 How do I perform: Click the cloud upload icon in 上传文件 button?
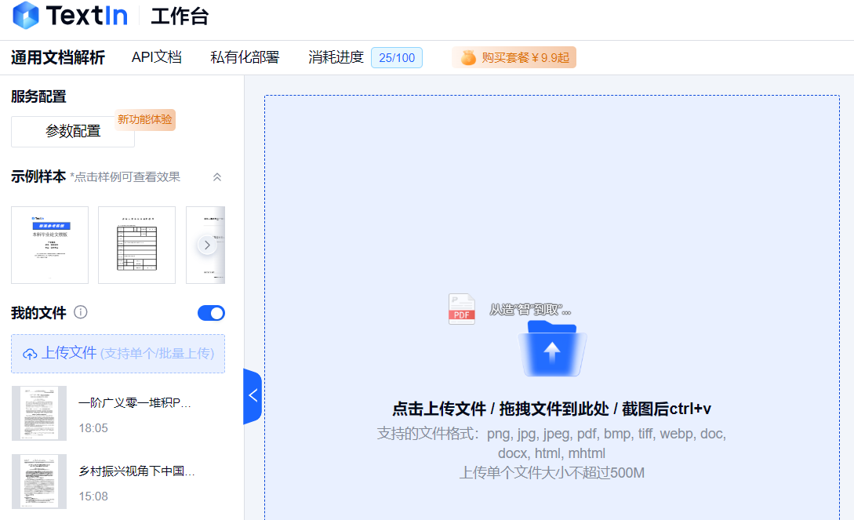pyautogui.click(x=31, y=354)
